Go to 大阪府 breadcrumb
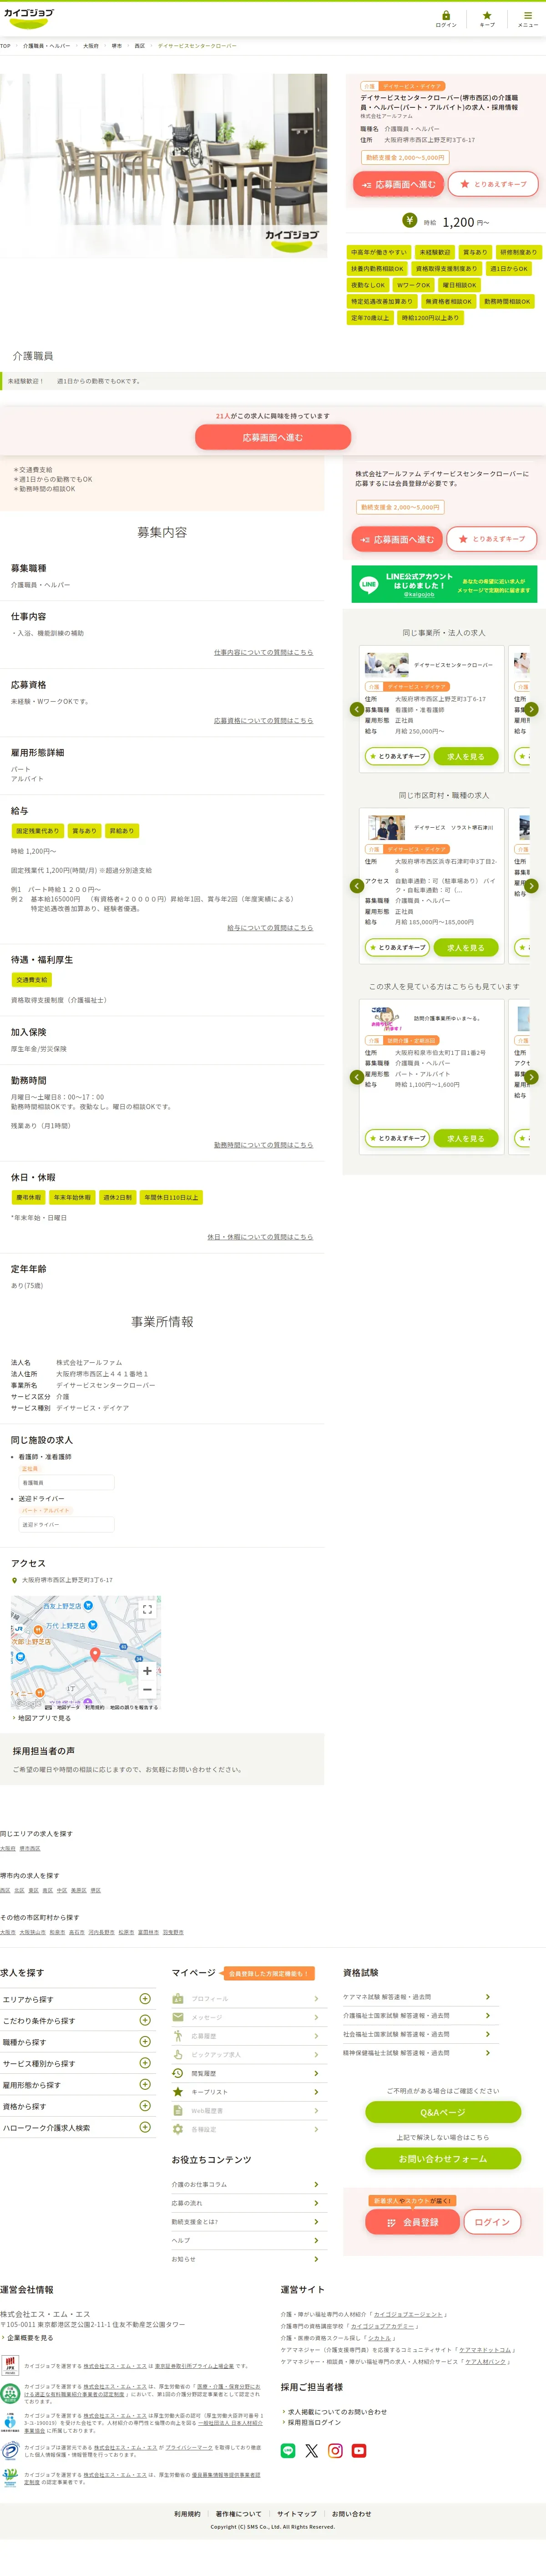 tap(91, 46)
